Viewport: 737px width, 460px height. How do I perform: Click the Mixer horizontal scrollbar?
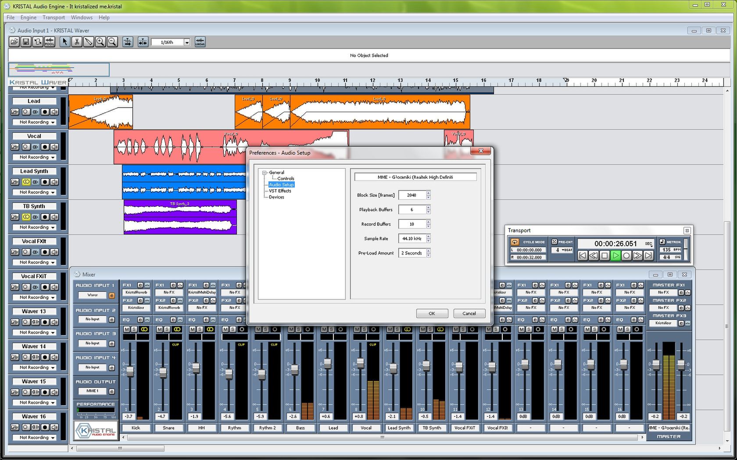click(382, 437)
